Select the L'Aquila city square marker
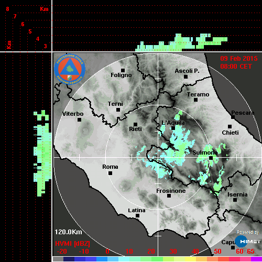 point(173,128)
